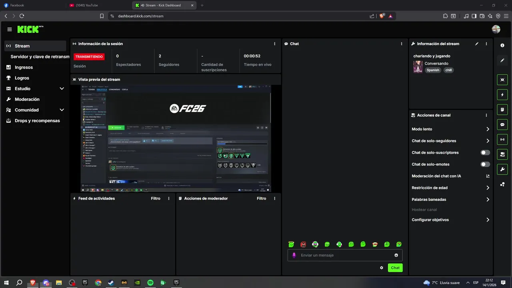The height and width of the screenshot is (288, 512).
Task: Open the weather widget Lluvia suave
Action: point(441,282)
